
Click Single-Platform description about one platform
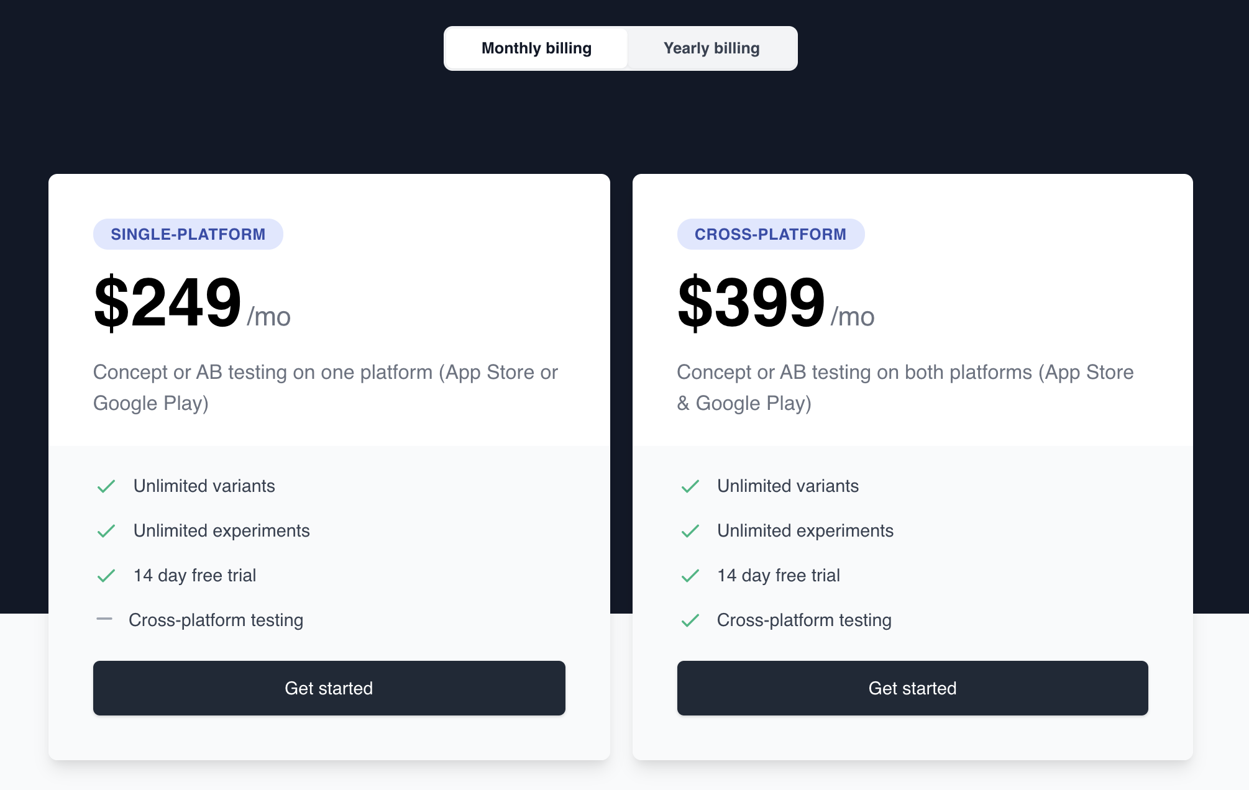(326, 388)
